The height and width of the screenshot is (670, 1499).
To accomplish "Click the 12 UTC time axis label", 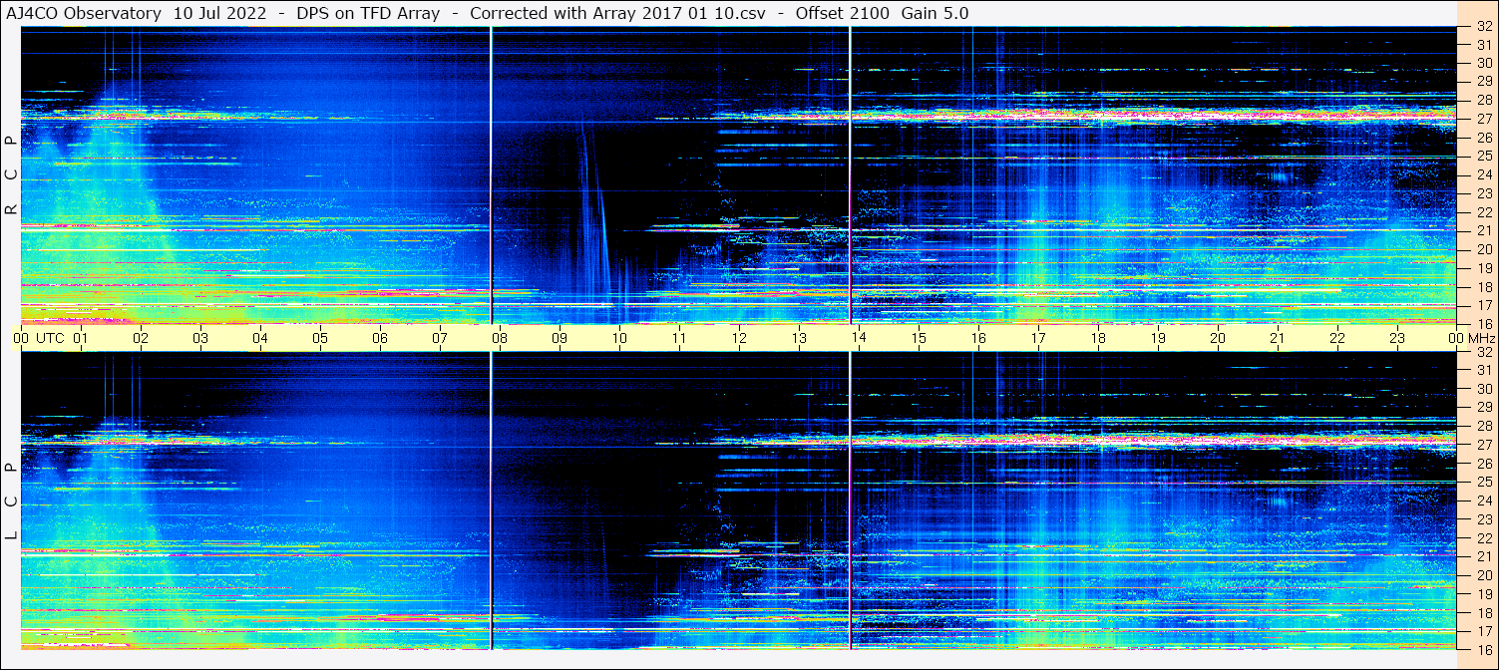I will [x=739, y=338].
